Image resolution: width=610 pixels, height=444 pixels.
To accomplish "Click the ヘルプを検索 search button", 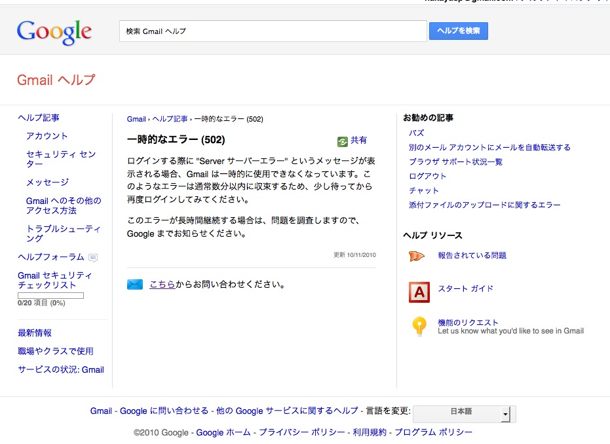I will pos(458,31).
